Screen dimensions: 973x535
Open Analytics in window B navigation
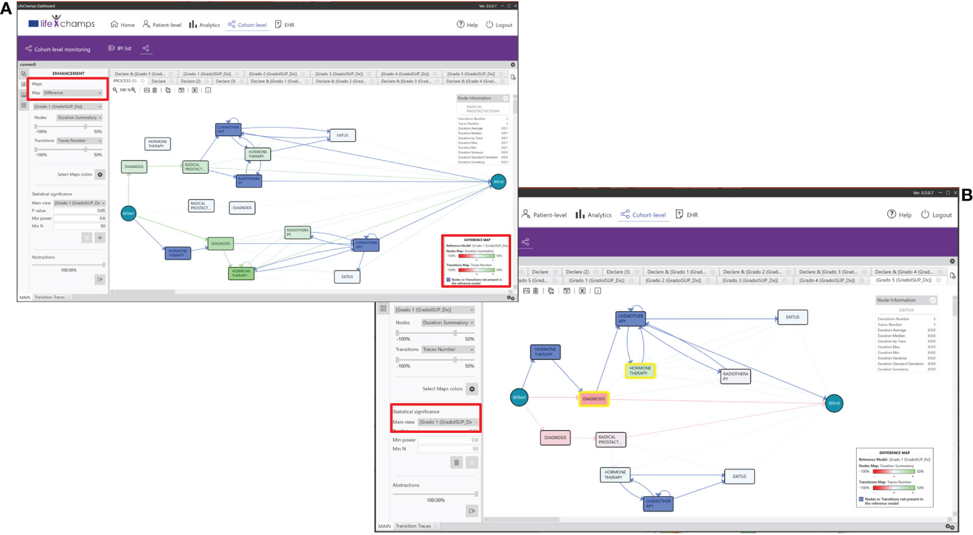(593, 215)
